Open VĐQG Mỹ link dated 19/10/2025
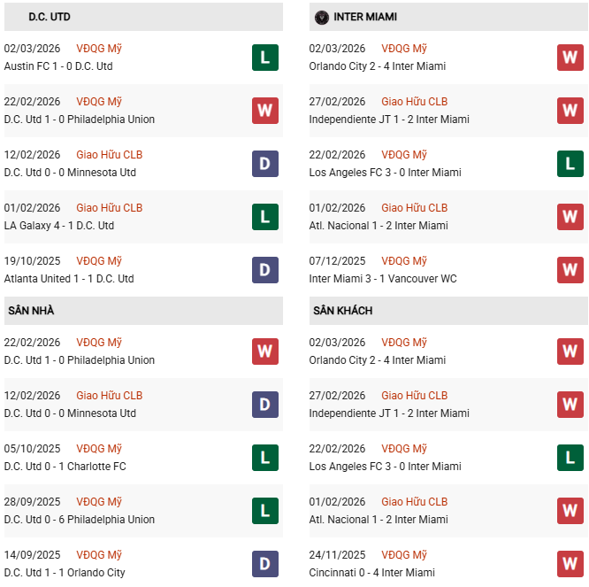This screenshot has height=587, width=589. coord(99,261)
